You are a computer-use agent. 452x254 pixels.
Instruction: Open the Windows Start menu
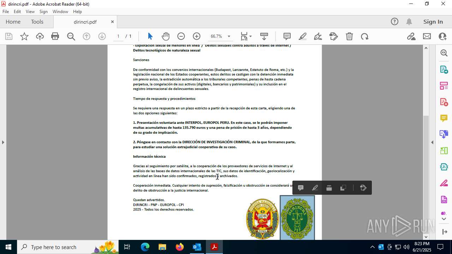pos(8,247)
